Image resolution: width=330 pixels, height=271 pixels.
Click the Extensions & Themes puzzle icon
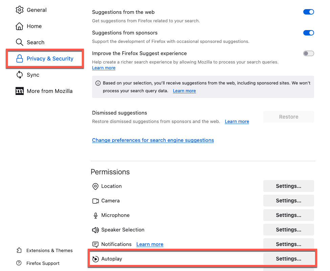pos(19,250)
